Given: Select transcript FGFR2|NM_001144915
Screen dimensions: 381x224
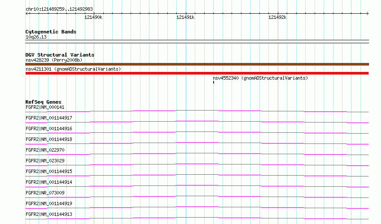Looking at the screenshot, I should pyautogui.click(x=49, y=171).
